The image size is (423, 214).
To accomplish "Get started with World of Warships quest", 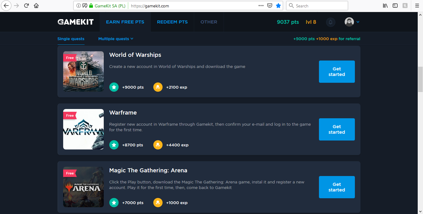I will [x=337, y=72].
